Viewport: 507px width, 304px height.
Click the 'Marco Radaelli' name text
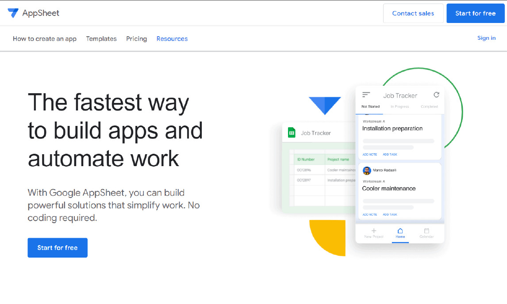pyautogui.click(x=384, y=170)
